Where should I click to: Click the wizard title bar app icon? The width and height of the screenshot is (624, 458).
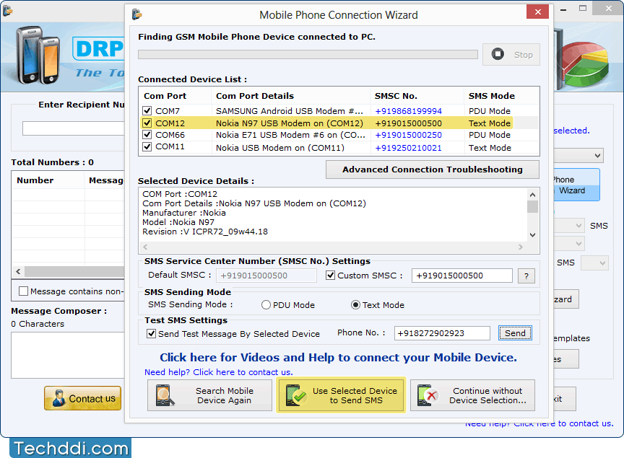(137, 14)
